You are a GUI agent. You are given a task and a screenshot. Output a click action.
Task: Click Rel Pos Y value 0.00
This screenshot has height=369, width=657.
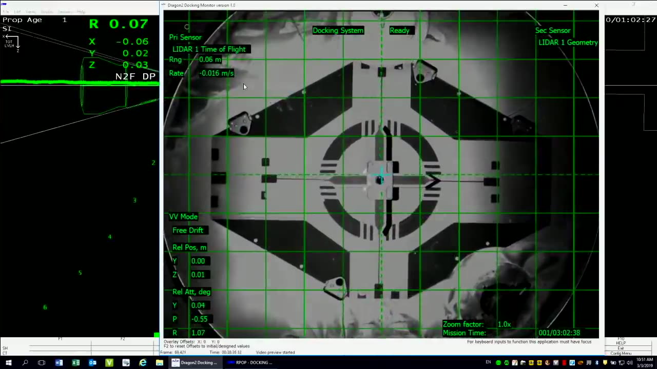198,261
